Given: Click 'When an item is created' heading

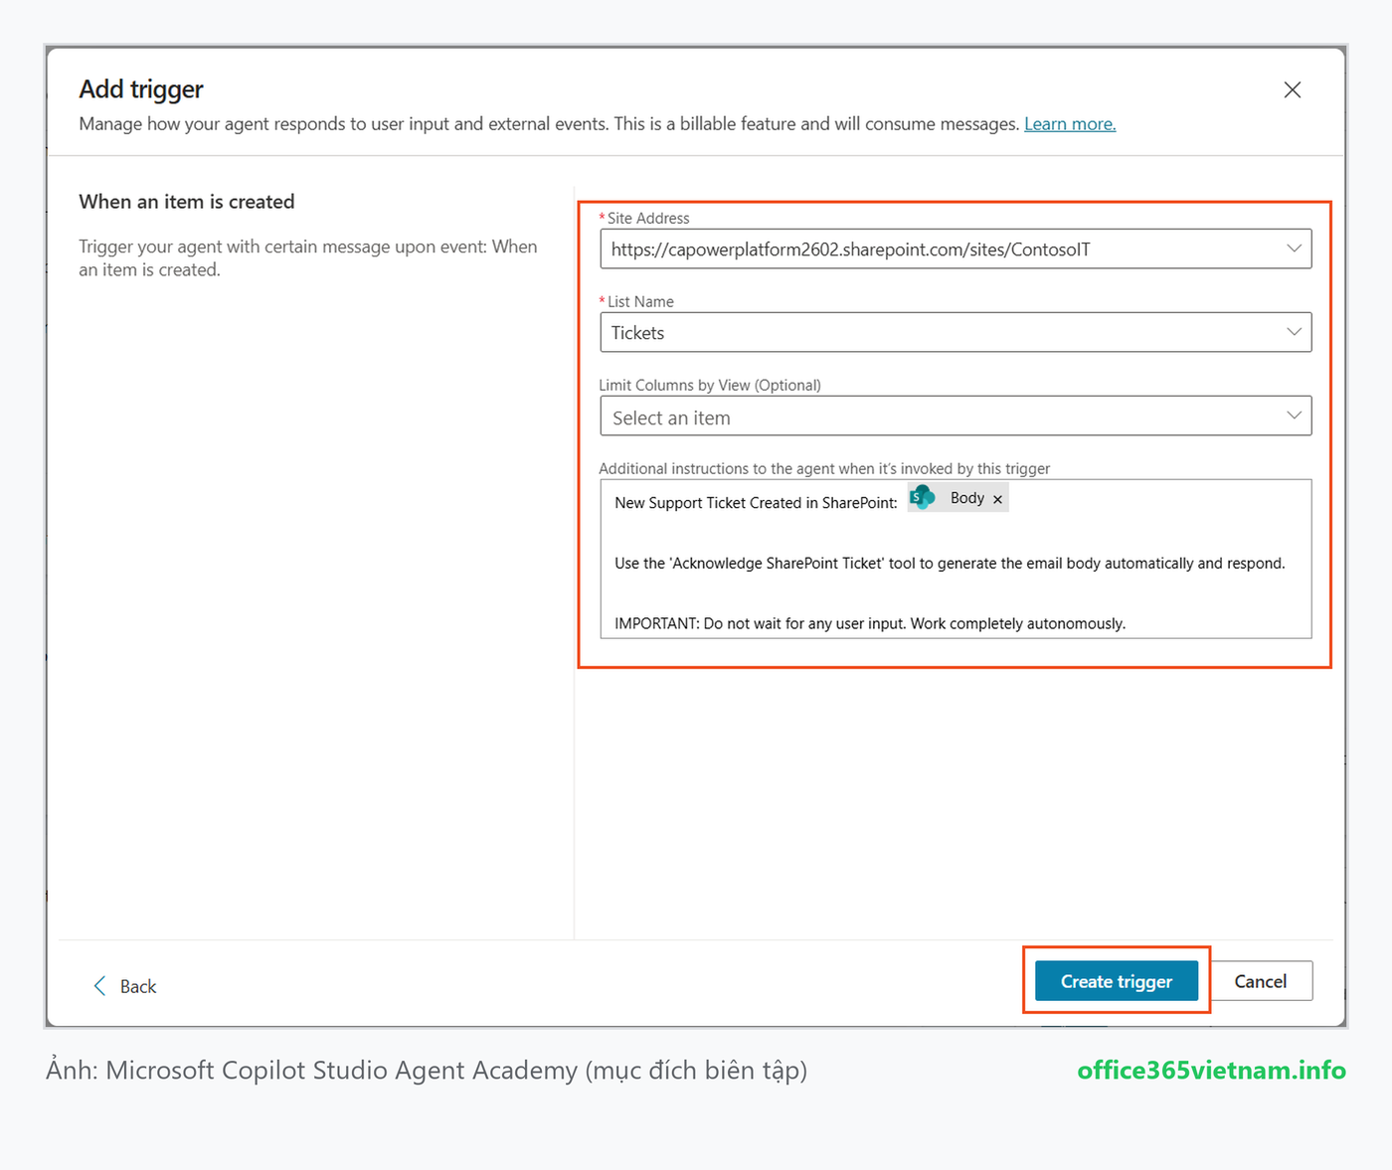Looking at the screenshot, I should (187, 202).
